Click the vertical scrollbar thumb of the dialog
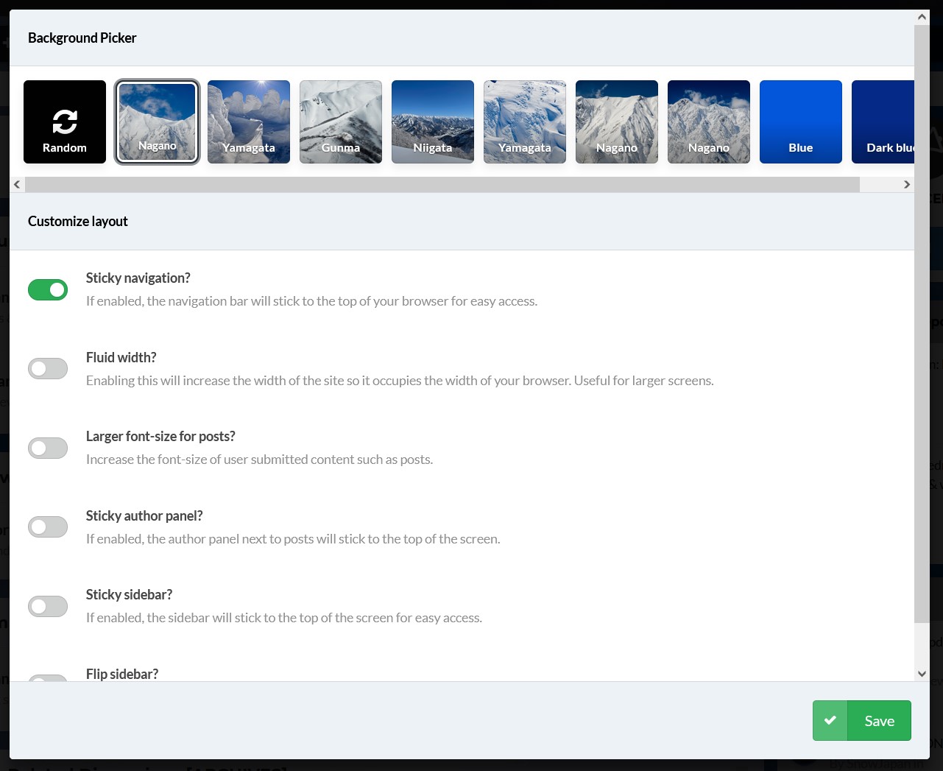 (922, 324)
